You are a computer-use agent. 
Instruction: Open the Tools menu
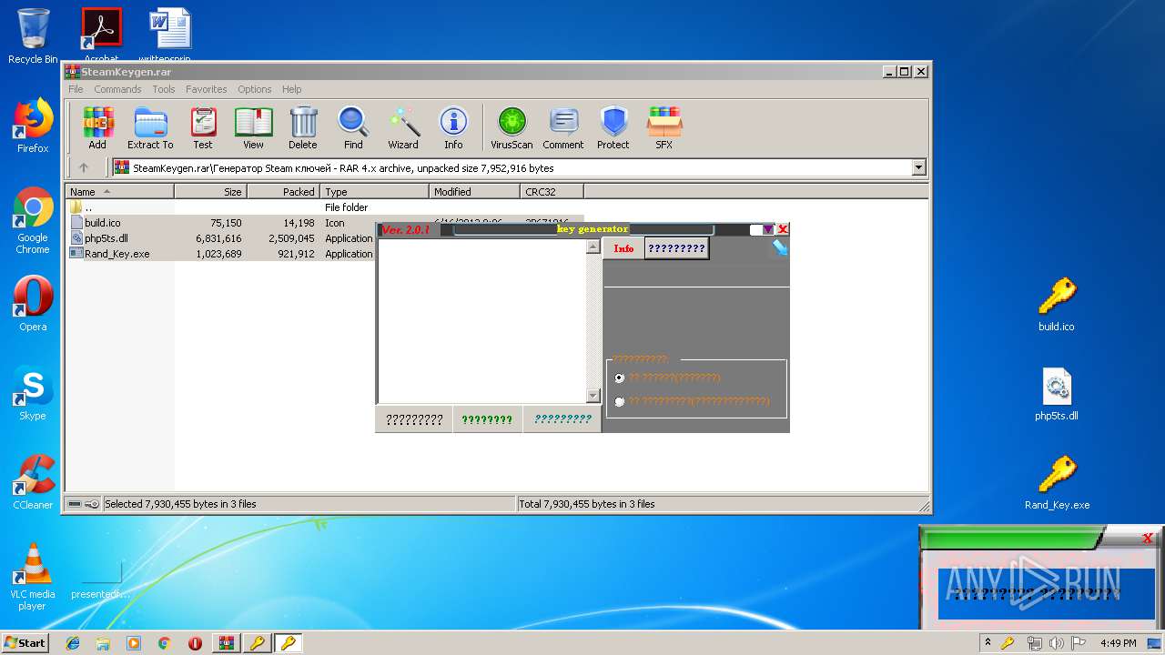click(164, 89)
